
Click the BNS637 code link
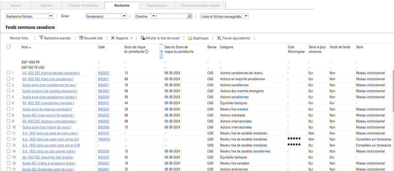[x=103, y=103]
